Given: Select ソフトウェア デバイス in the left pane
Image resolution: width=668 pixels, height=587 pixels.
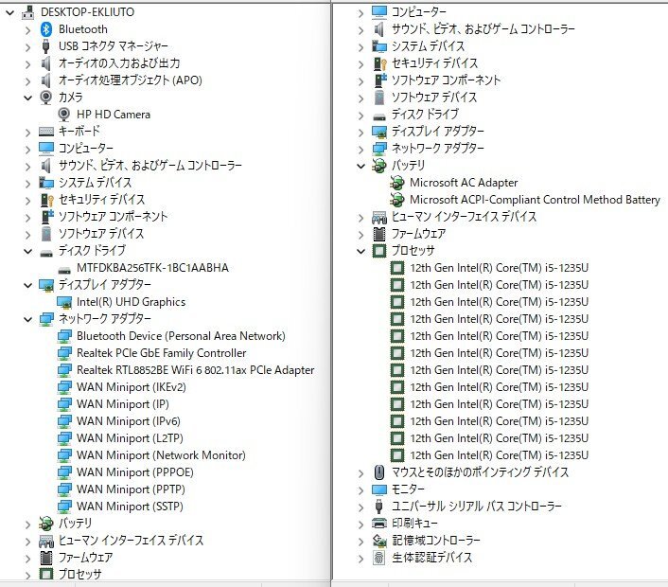Looking at the screenshot, I should tap(101, 234).
